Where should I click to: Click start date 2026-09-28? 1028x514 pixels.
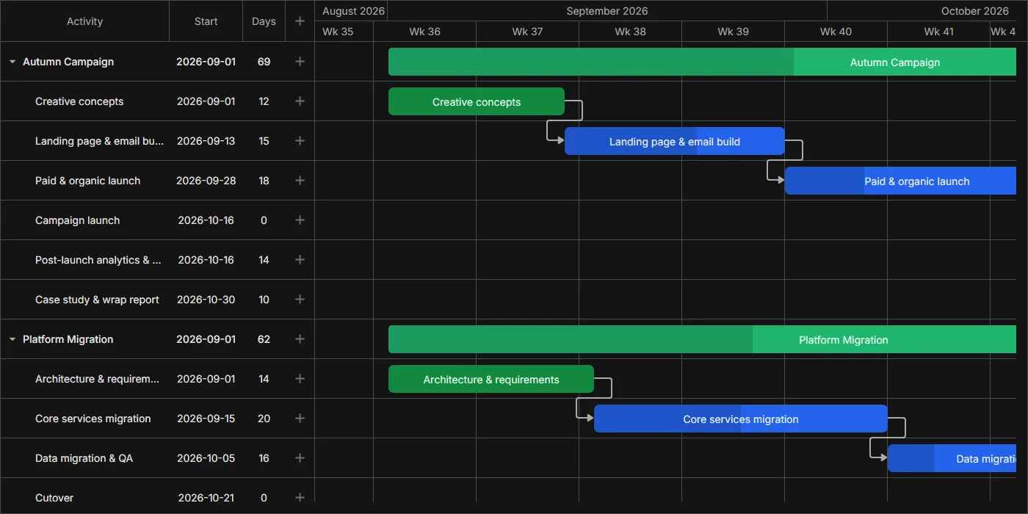pos(206,181)
